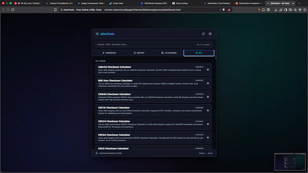
Task: Toggle favorite star for CRC24 Checksum Calculator
Action: [x=208, y=124]
